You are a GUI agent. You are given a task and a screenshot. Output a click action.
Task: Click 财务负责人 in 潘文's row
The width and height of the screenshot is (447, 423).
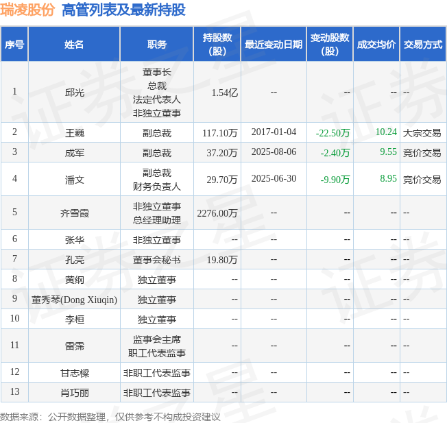tap(157, 186)
